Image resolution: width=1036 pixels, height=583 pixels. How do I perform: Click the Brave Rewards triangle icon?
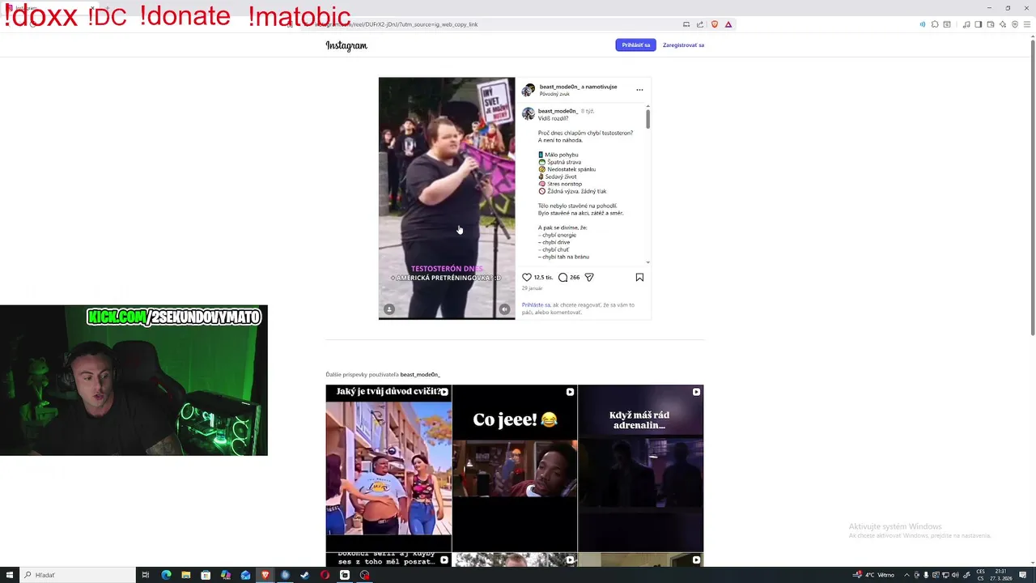pyautogui.click(x=728, y=24)
